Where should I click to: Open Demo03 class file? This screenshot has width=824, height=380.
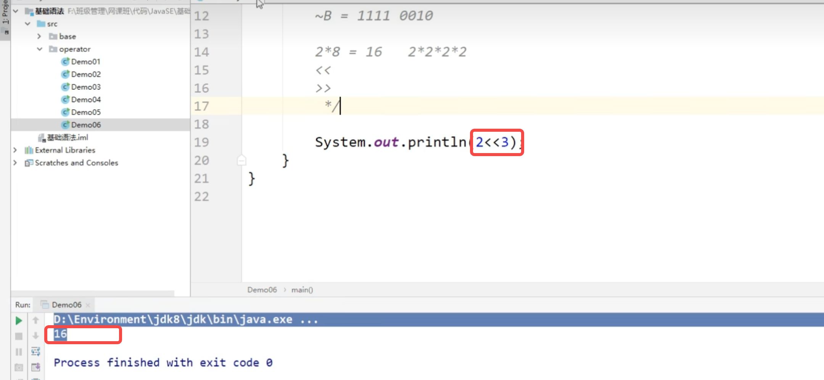tap(86, 87)
